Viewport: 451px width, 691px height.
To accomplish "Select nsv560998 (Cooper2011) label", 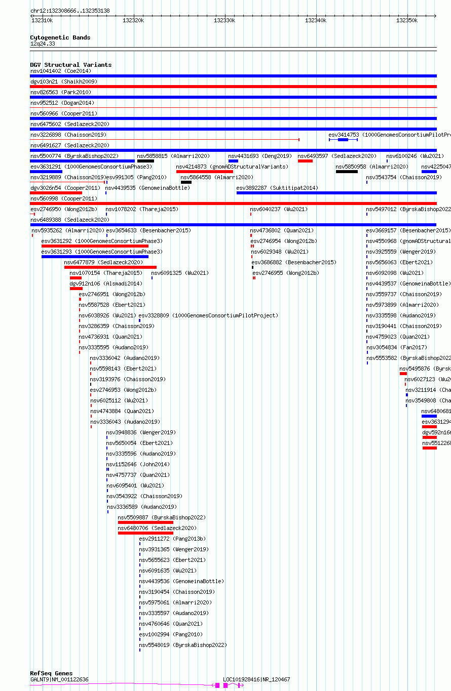I will [64, 198].
